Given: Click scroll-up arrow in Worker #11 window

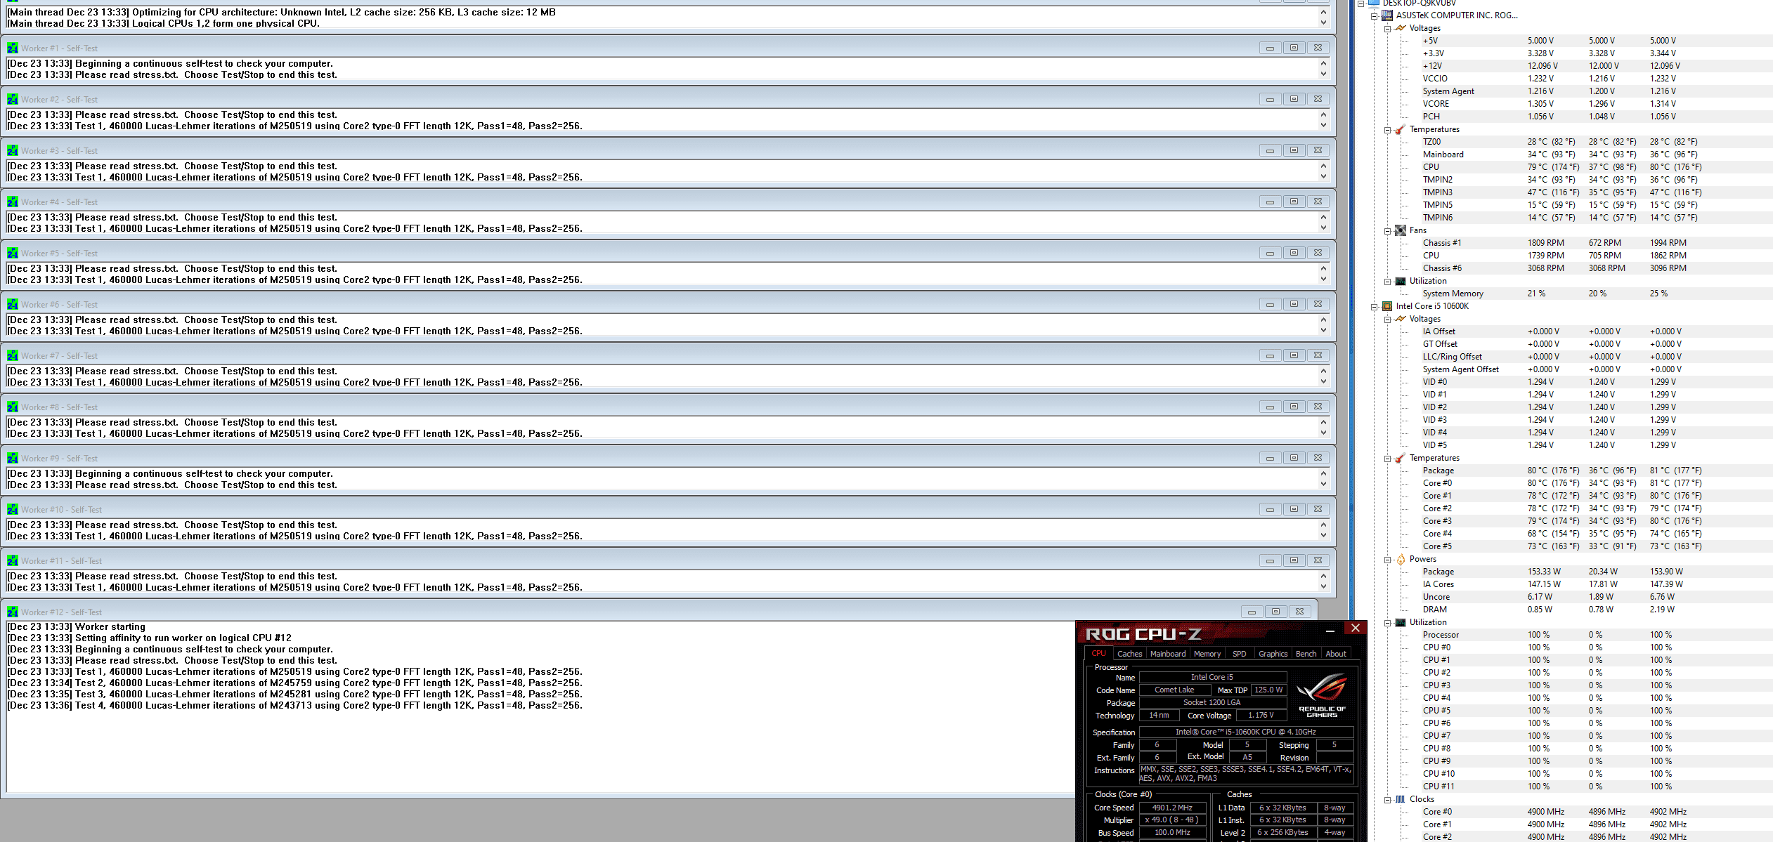Looking at the screenshot, I should tap(1323, 576).
